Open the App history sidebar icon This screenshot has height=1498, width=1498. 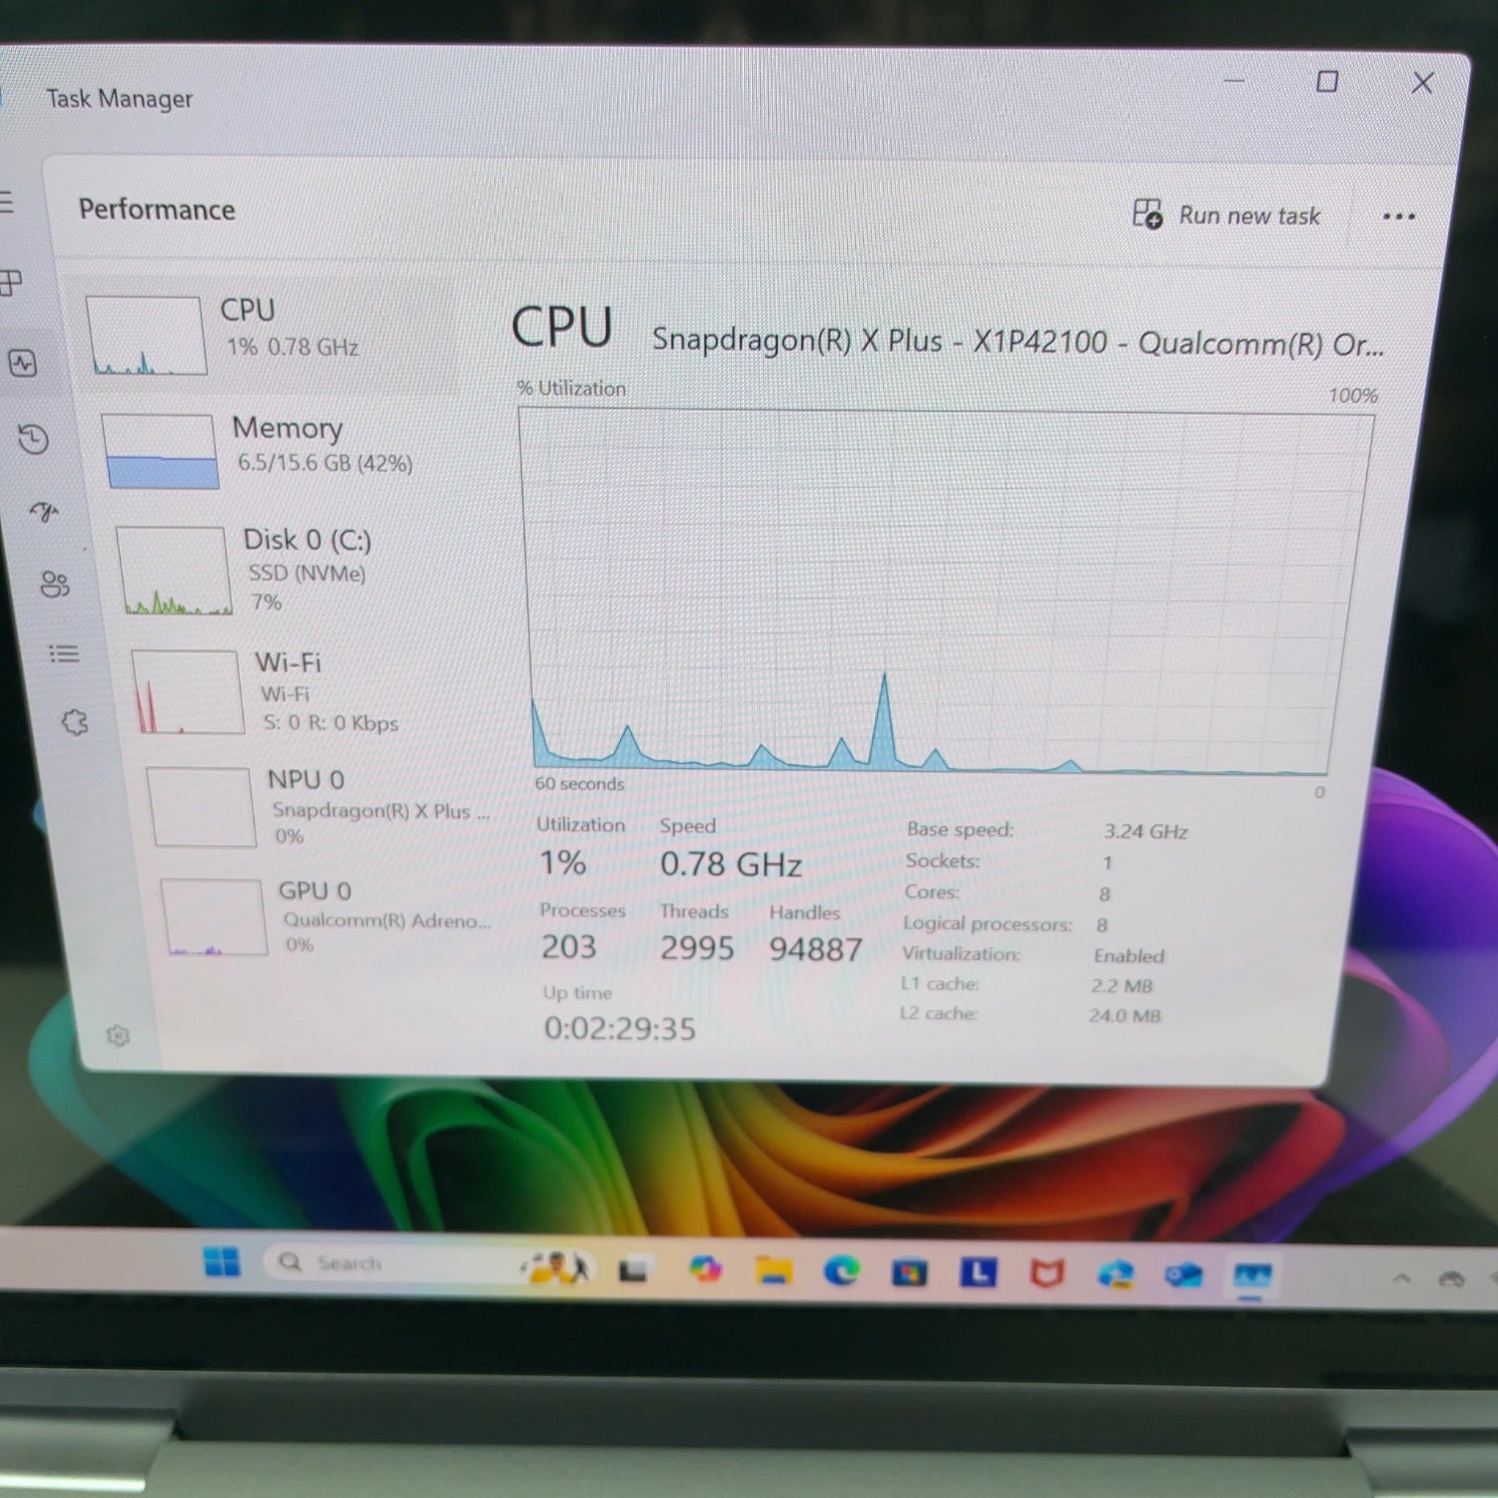(34, 439)
